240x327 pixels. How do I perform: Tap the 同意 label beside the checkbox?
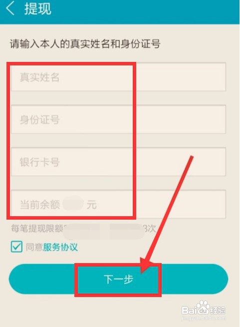(x=34, y=247)
